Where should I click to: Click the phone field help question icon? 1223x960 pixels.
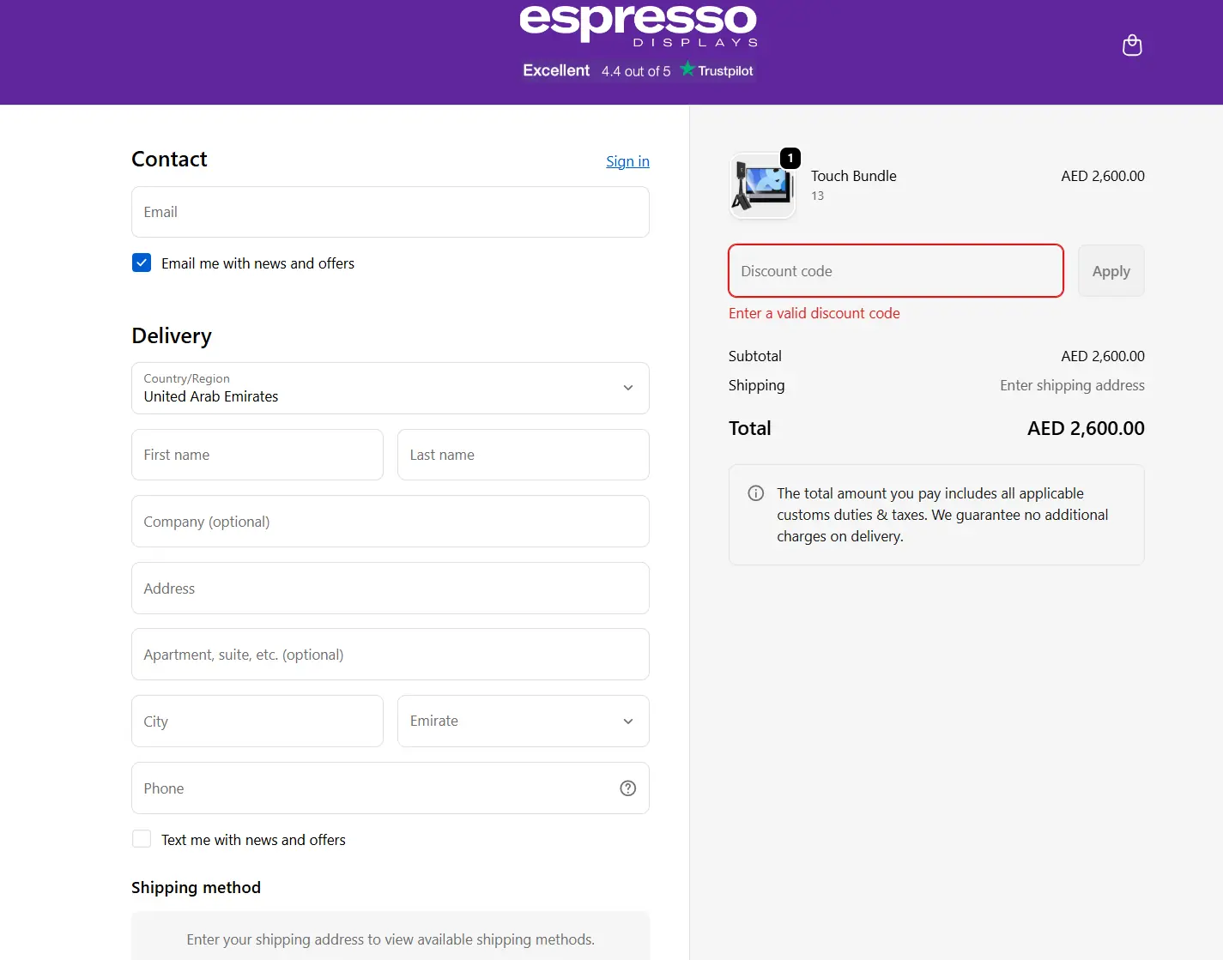click(627, 788)
